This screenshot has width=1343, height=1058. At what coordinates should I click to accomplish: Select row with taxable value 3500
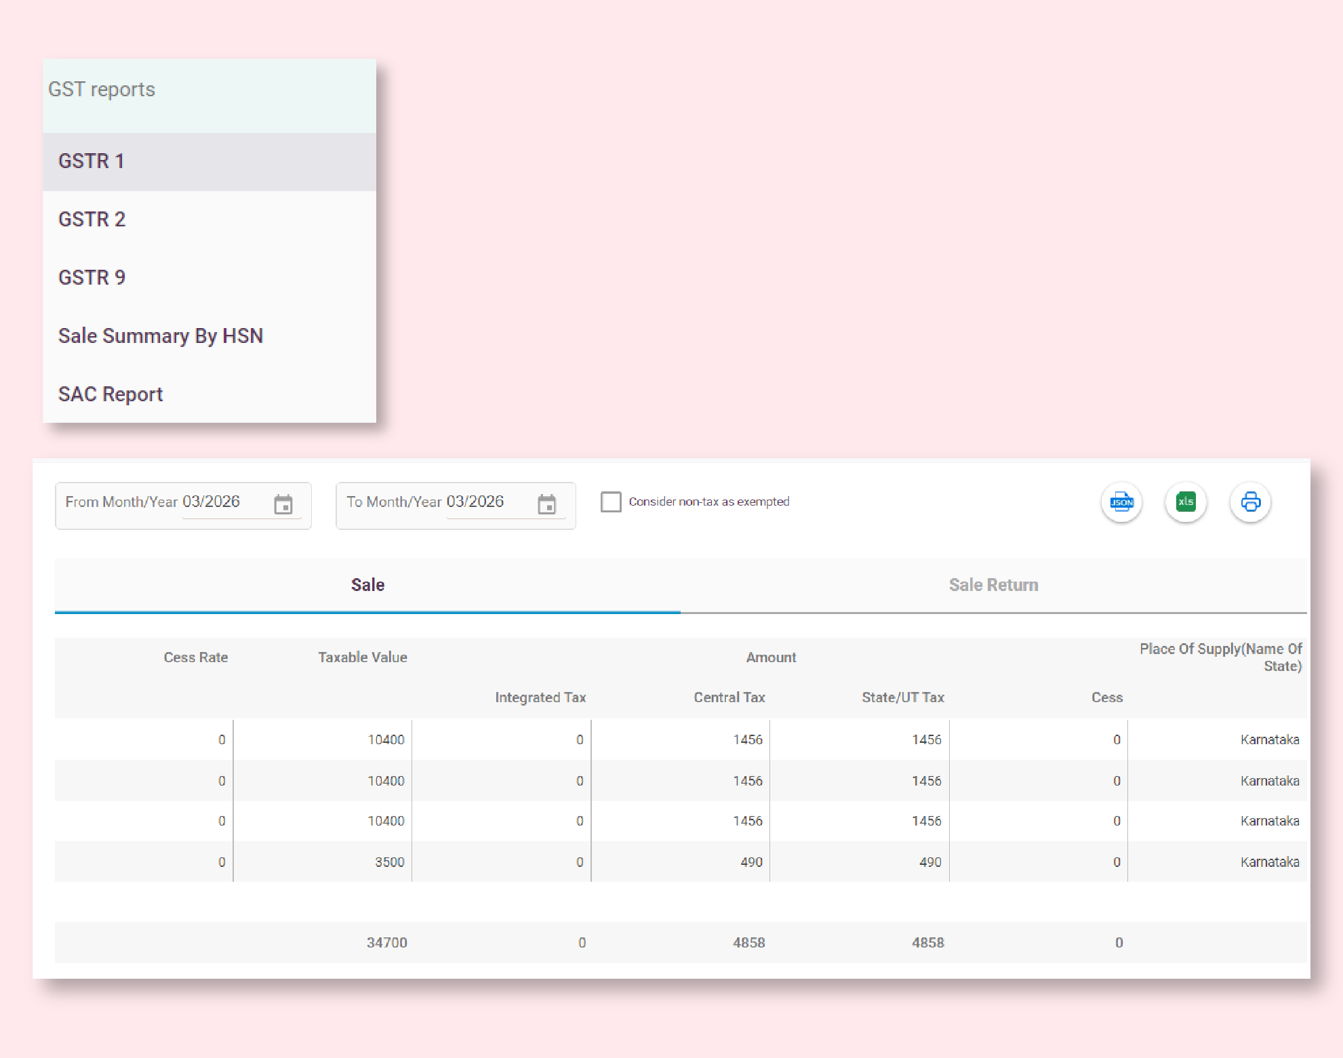point(389,862)
